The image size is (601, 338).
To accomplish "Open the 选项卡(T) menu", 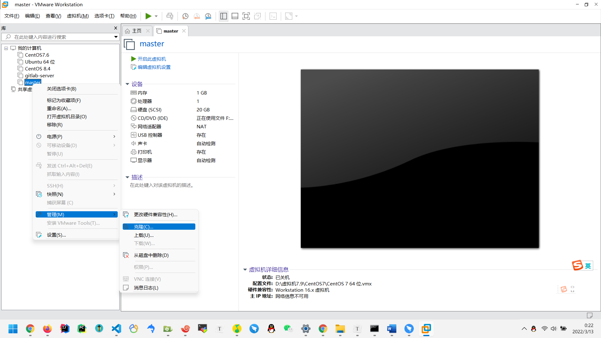I will [104, 16].
